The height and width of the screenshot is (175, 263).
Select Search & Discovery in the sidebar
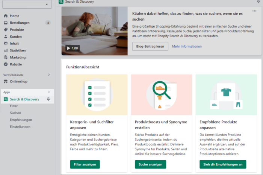(24, 99)
